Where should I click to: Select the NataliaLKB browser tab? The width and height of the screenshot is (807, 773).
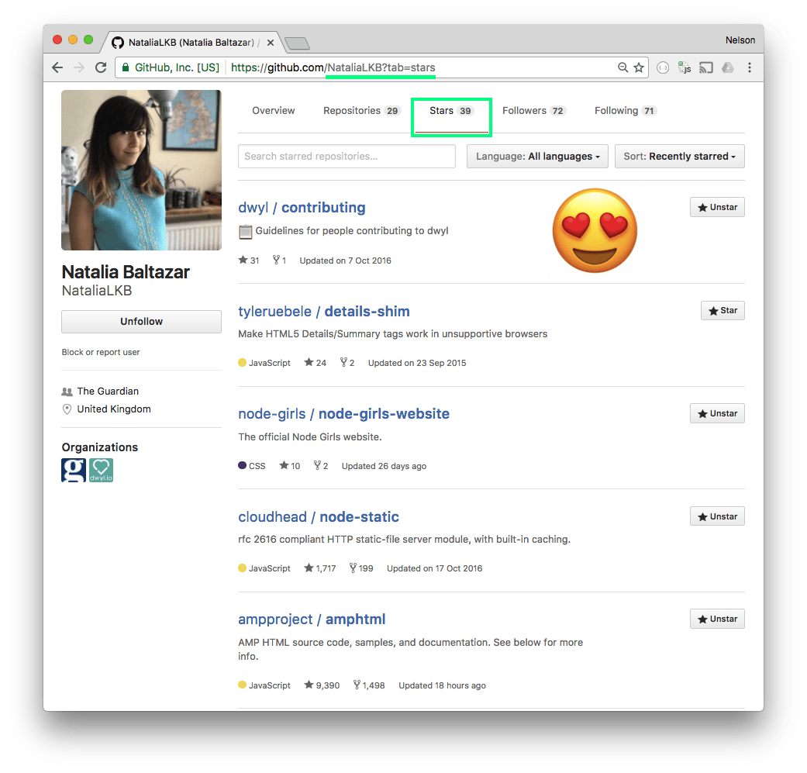tap(191, 42)
